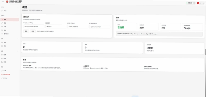Focus the 默认会话密钥 agent:main:main field
Image resolution: width=206 pixels, height=97 pixels.
point(100,27)
